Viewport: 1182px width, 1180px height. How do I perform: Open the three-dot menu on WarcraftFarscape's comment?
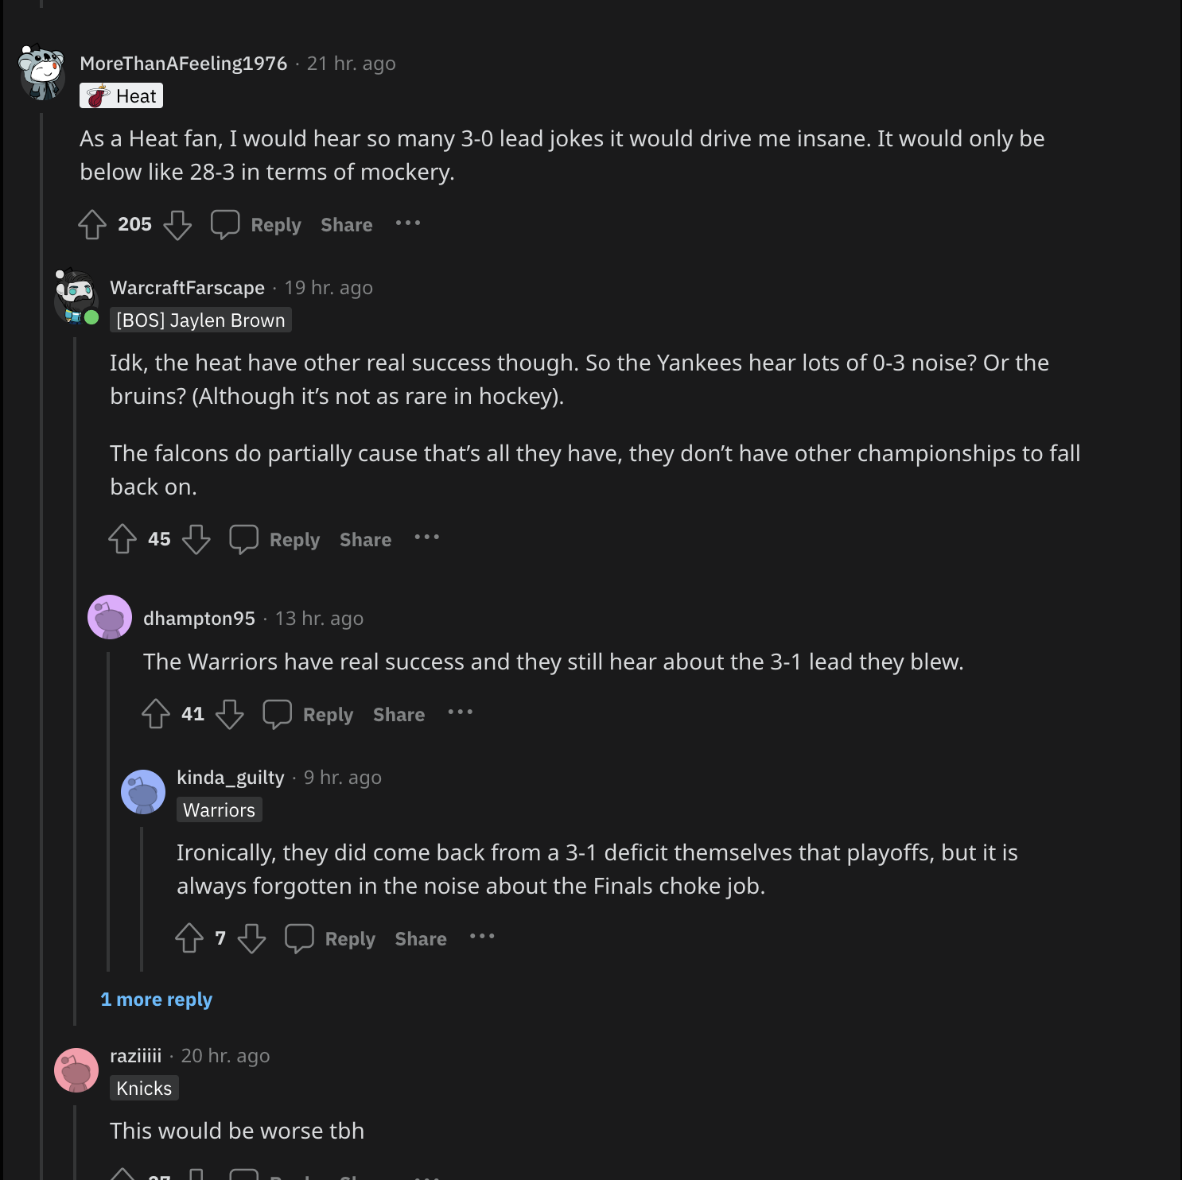pyautogui.click(x=427, y=538)
